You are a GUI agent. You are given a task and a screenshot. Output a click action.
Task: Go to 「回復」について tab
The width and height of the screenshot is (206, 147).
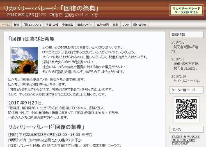coord(32,24)
